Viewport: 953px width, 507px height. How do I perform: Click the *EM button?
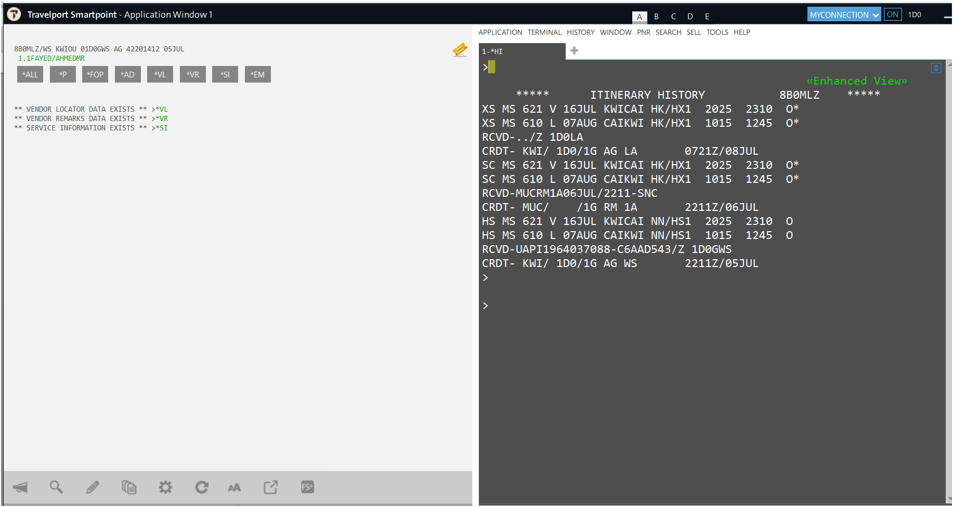258,74
